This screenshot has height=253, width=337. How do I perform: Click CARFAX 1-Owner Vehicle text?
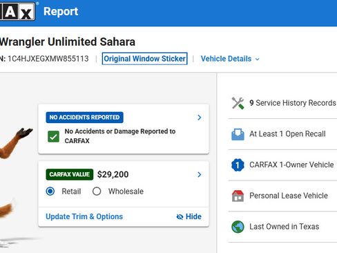pyautogui.click(x=291, y=165)
